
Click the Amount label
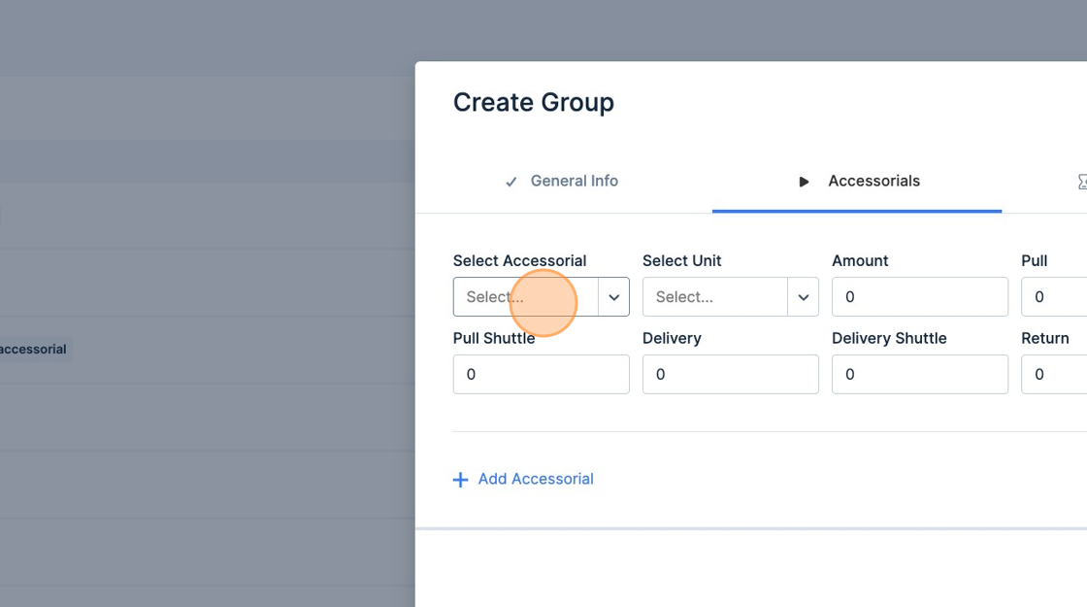click(860, 261)
